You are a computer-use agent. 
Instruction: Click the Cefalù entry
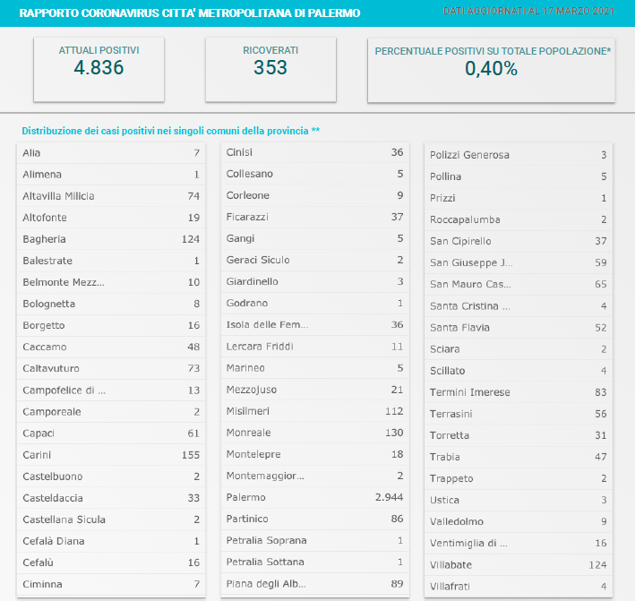(111, 562)
